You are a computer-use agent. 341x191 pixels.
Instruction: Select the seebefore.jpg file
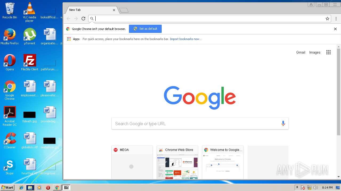[x=50, y=143]
